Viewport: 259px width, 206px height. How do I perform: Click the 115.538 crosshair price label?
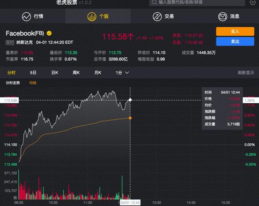click(9, 100)
